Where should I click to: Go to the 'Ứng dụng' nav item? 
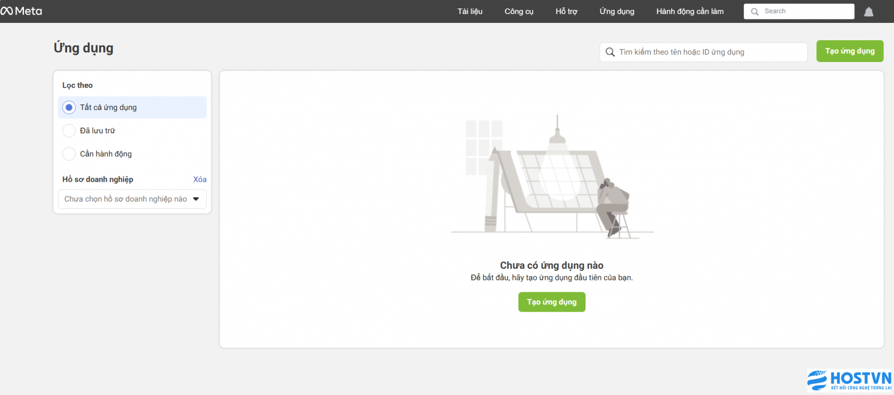pyautogui.click(x=617, y=11)
